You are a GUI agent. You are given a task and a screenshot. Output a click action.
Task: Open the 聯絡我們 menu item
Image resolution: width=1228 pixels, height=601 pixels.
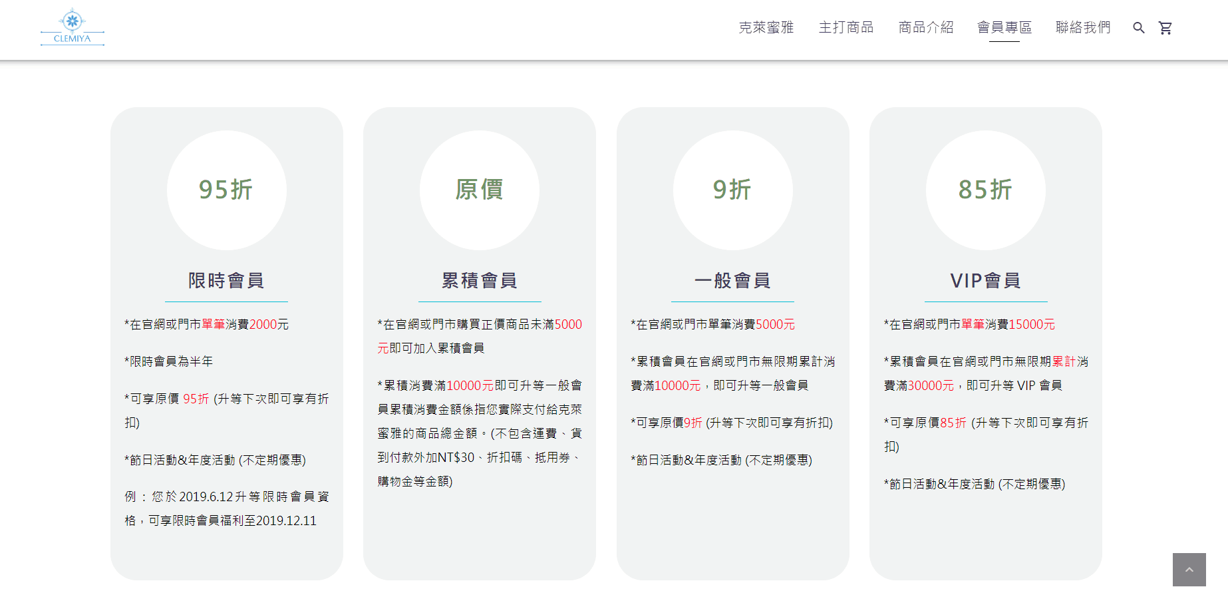[x=1084, y=27]
